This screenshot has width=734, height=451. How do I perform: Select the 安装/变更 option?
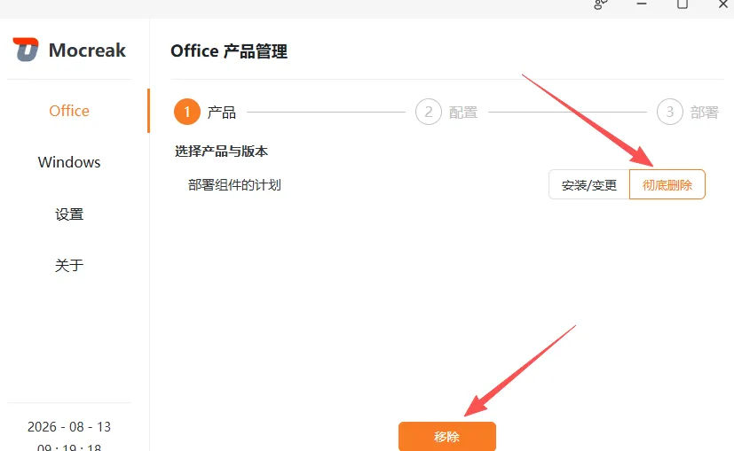[x=588, y=184]
